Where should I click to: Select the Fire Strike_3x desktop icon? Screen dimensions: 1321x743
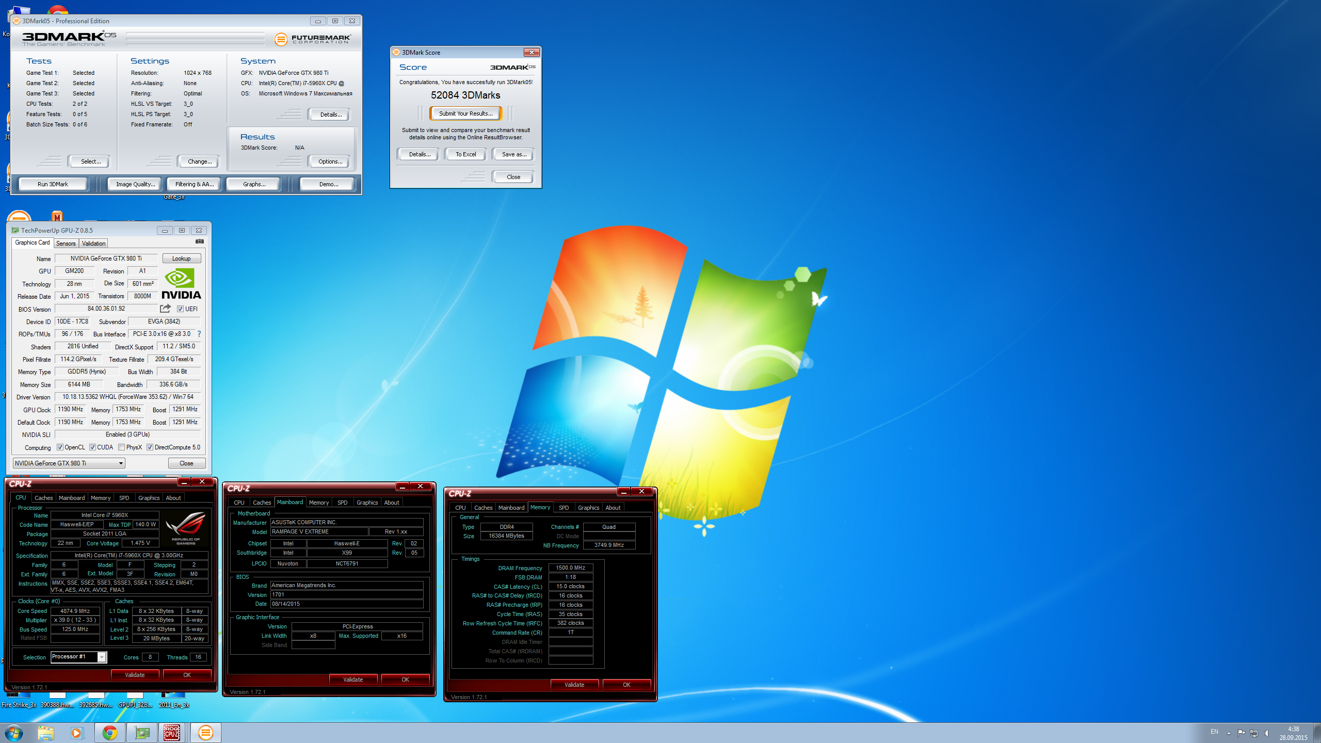19,701
